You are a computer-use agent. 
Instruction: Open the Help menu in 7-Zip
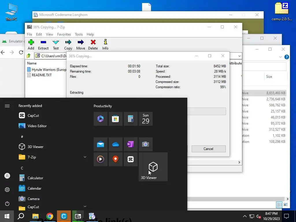(90, 34)
